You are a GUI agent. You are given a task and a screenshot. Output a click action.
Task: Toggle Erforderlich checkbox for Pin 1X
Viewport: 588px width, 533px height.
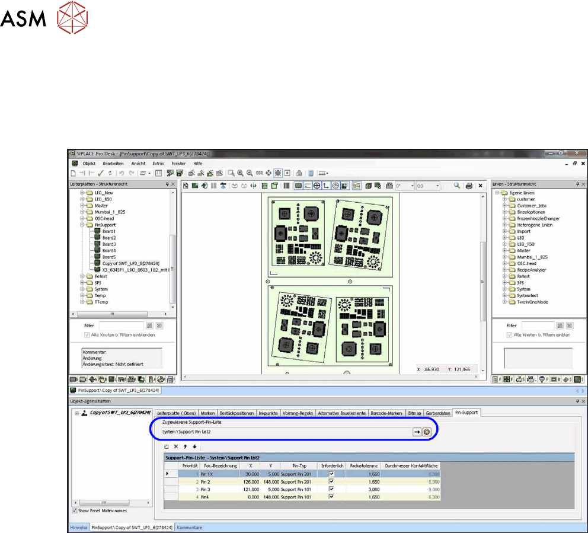(x=331, y=474)
